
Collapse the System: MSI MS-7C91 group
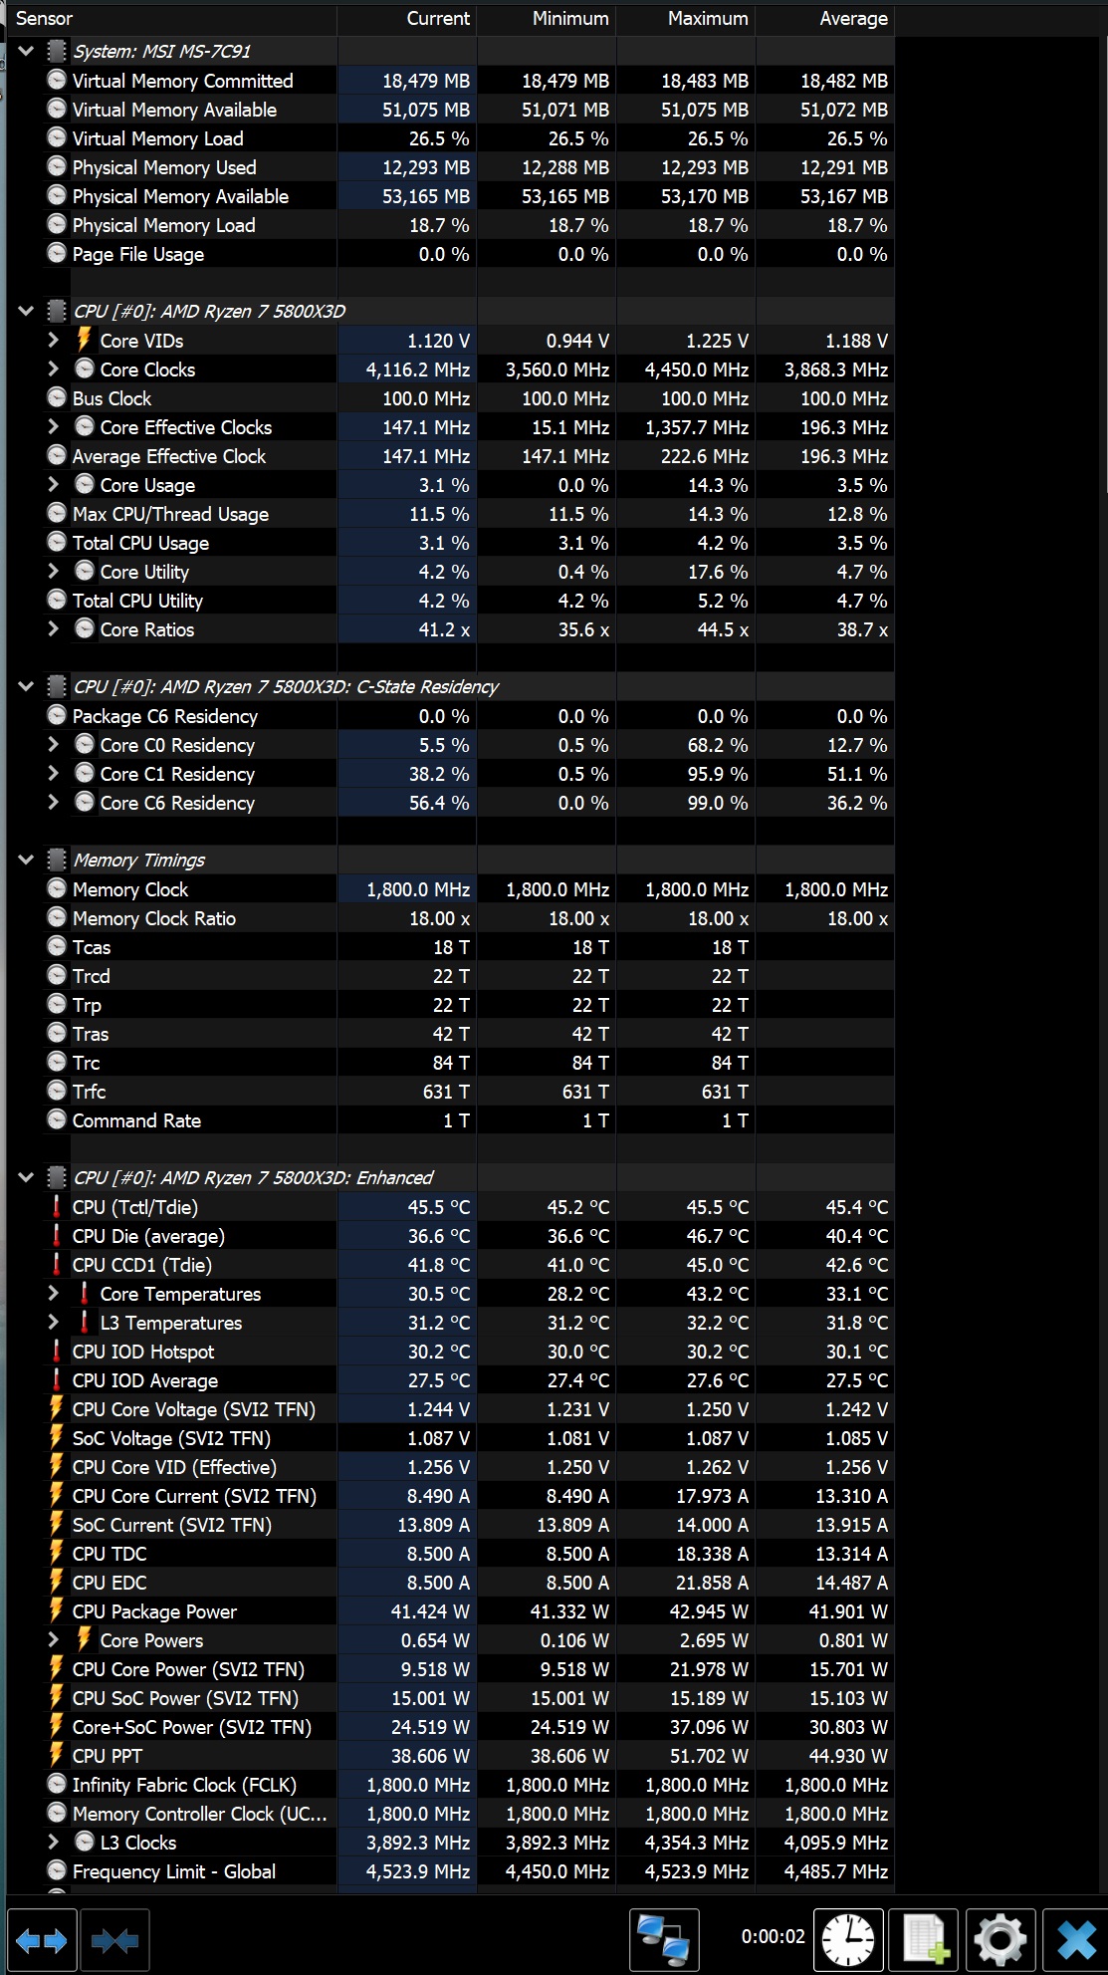(26, 51)
